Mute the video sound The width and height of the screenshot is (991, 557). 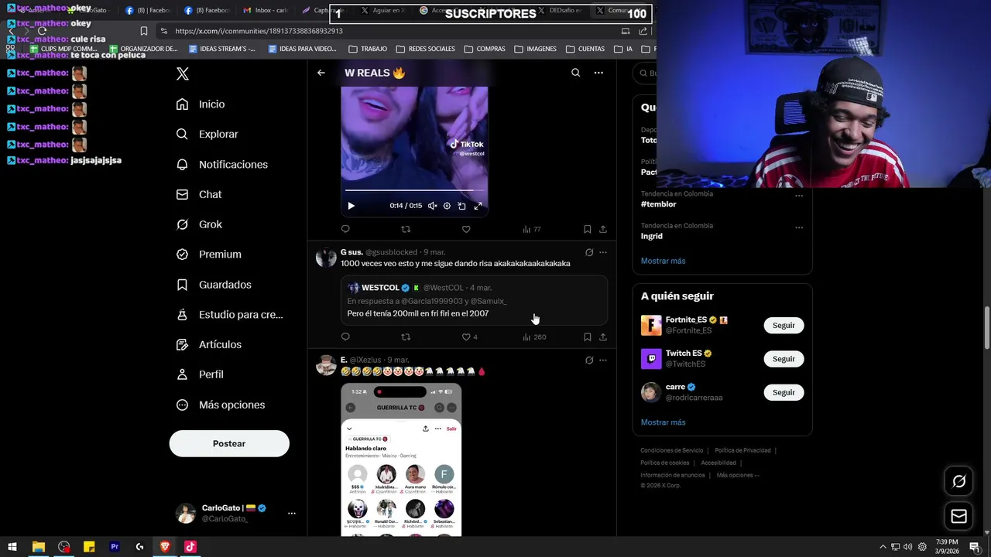(x=432, y=206)
